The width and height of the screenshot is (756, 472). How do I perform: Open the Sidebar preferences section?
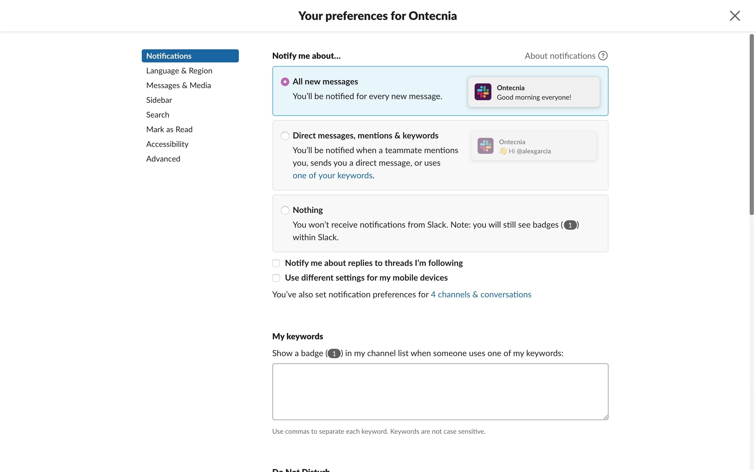159,99
